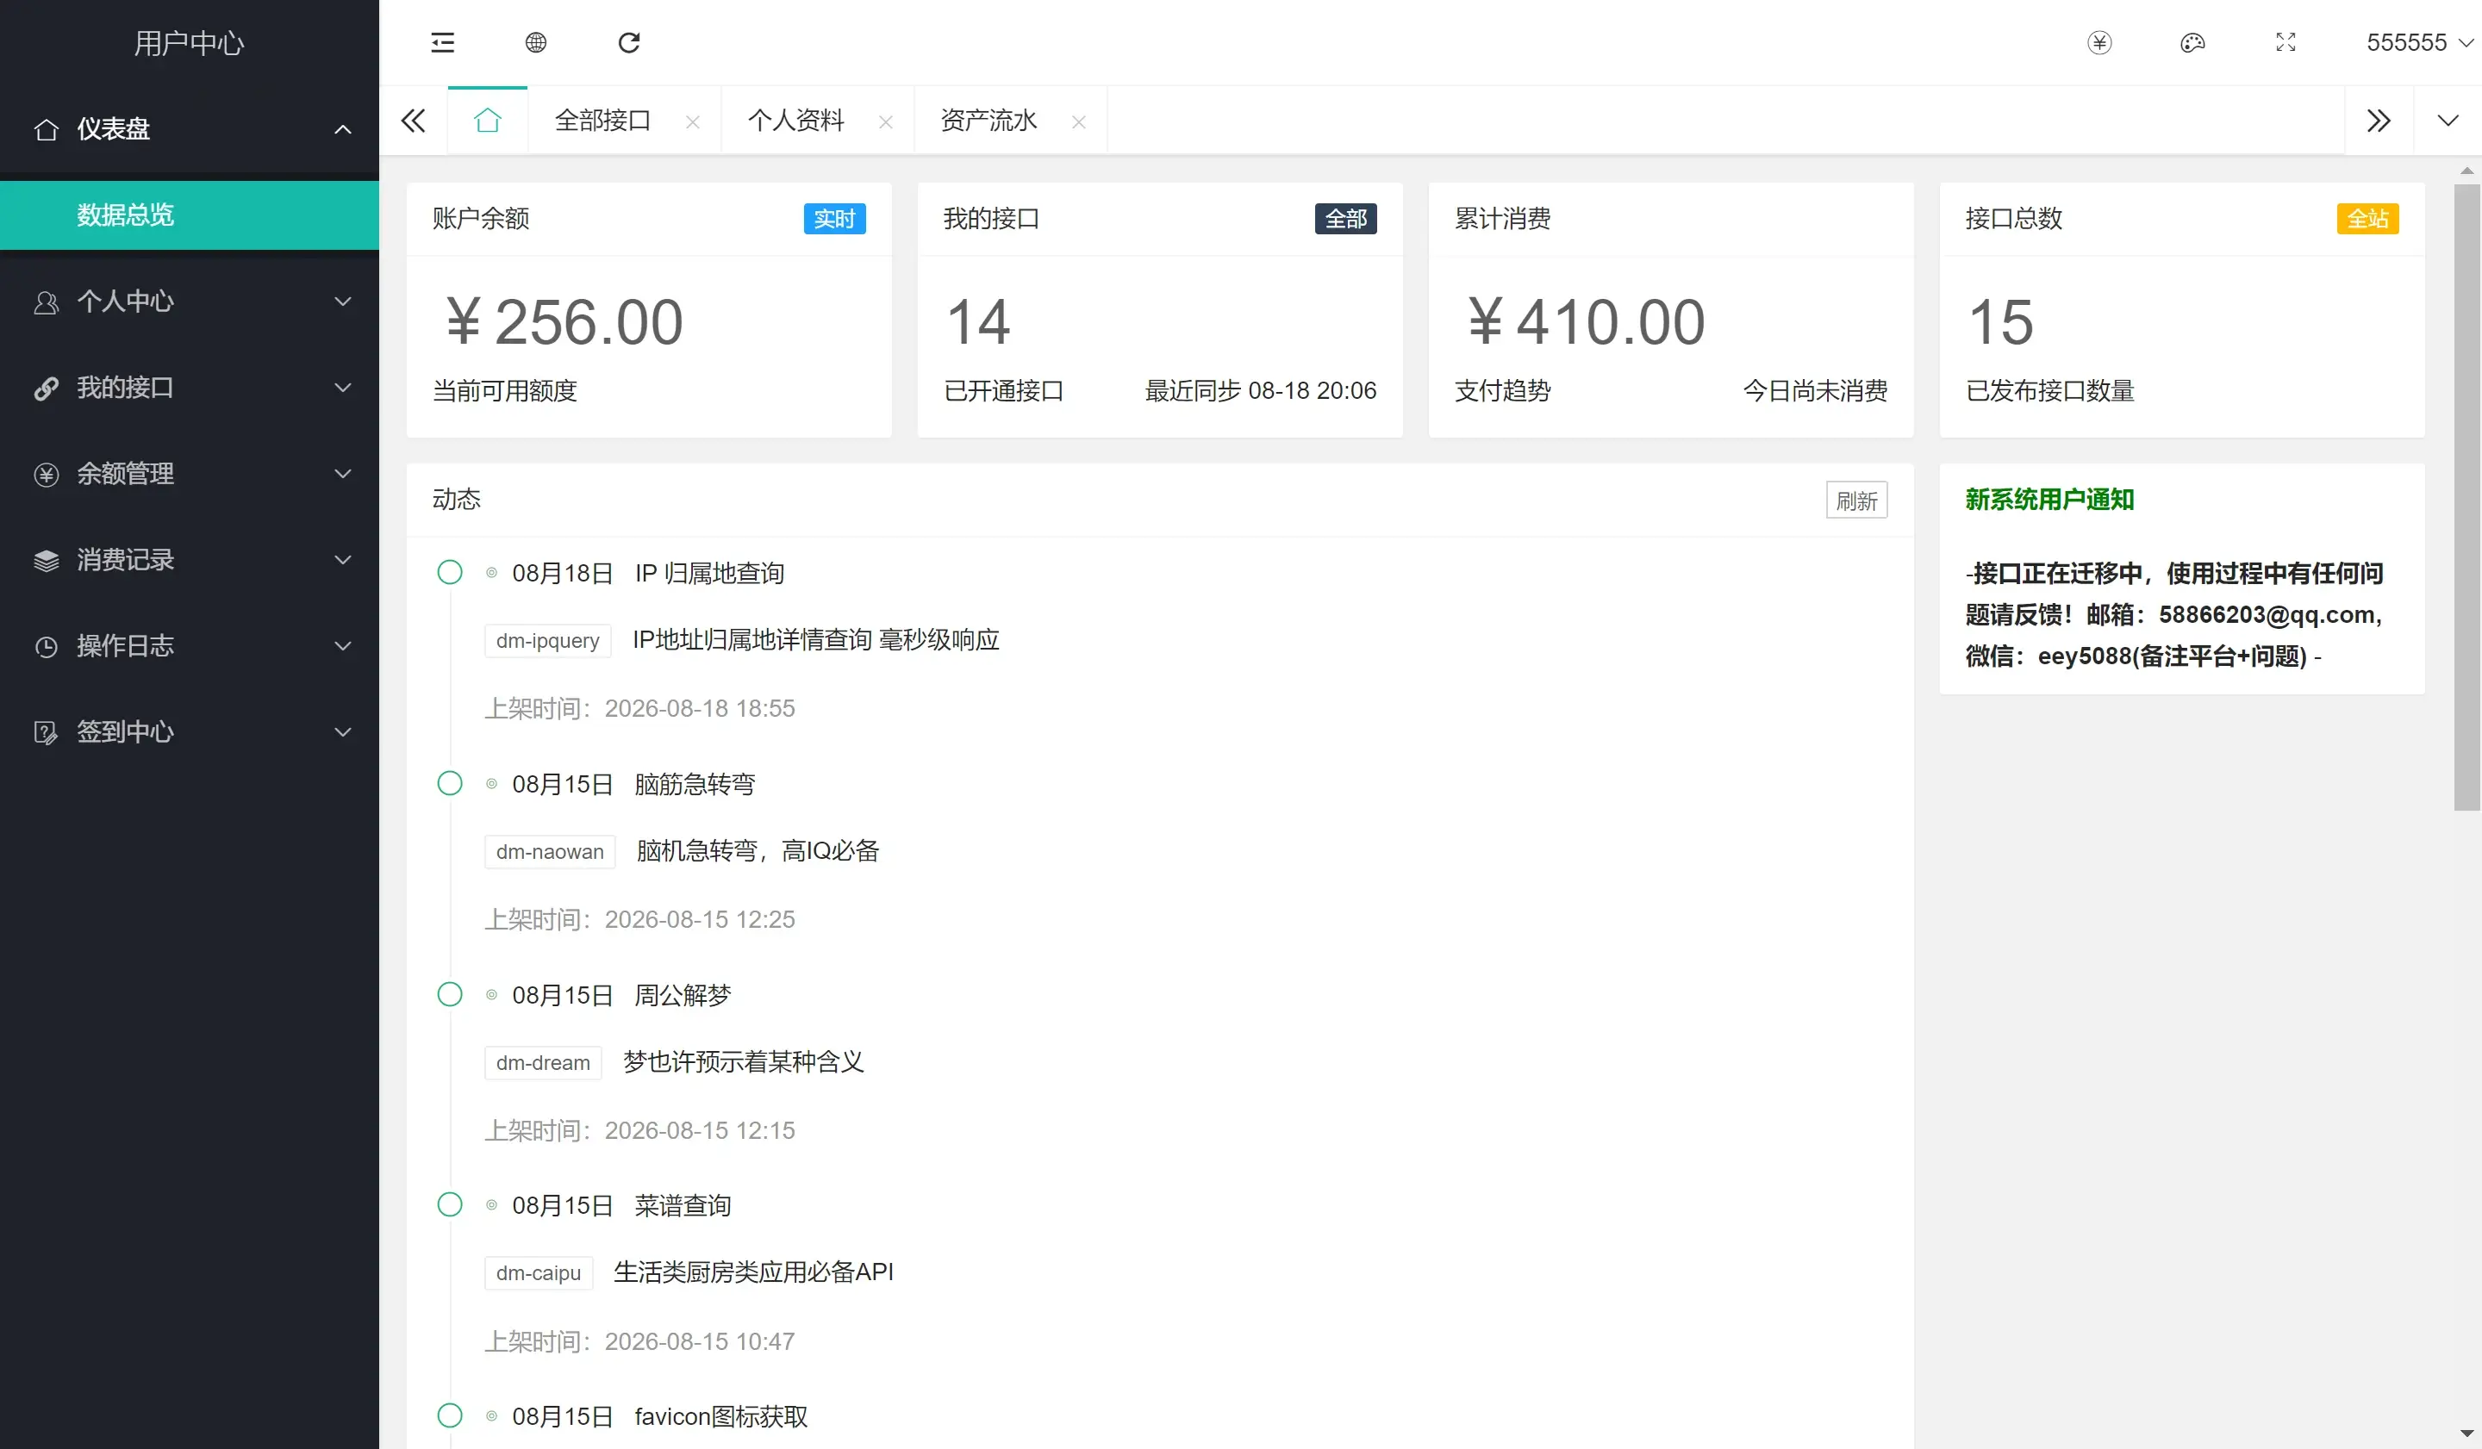Click the ¥410.00 cumulative spend value
Image resolution: width=2482 pixels, height=1449 pixels.
[1586, 321]
